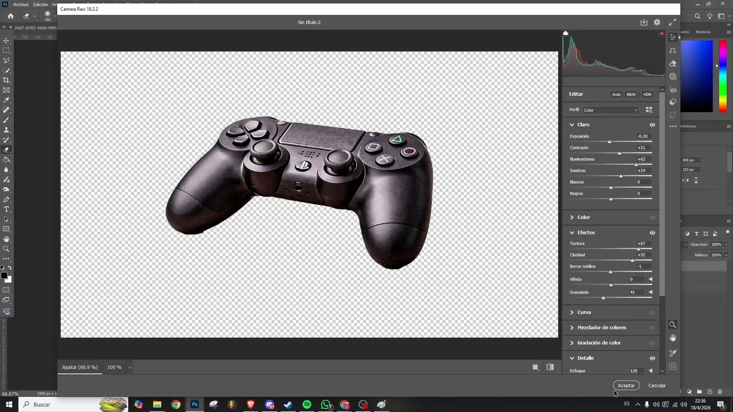Select the Masking tool in Camera Raw

tap(673, 77)
